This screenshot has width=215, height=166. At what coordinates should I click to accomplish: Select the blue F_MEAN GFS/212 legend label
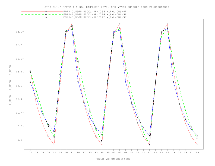click(95, 17)
